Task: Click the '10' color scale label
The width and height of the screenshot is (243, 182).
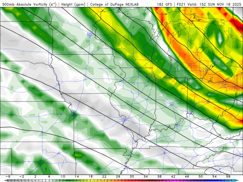Action: pyautogui.click(x=63, y=177)
